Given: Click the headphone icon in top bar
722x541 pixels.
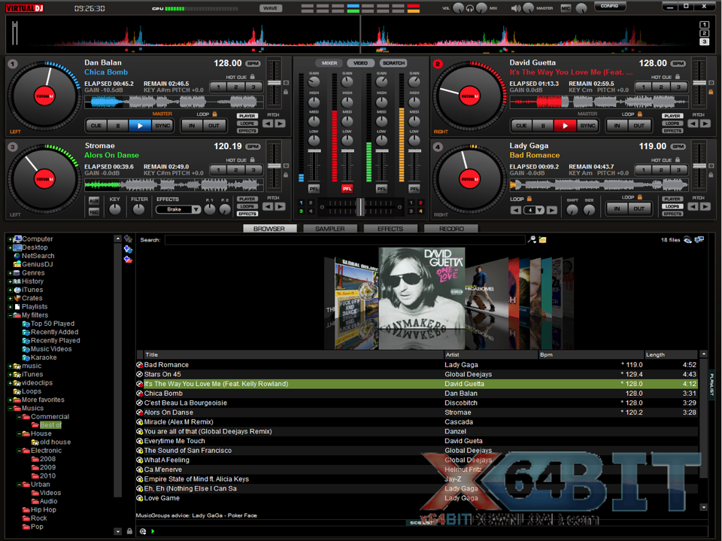Looking at the screenshot, I should click(469, 8).
